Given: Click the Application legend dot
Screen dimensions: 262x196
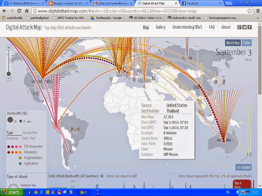Looking at the screenshot, I should pos(20,164).
